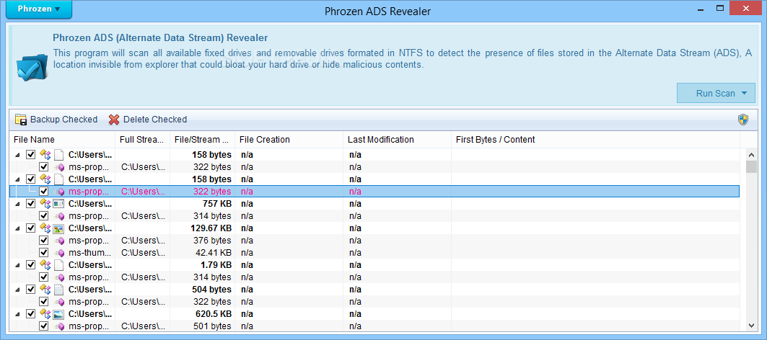This screenshot has height=340, width=767.
Task: Click the blank document icon of the 1.79 KB file
Action: pos(58,265)
